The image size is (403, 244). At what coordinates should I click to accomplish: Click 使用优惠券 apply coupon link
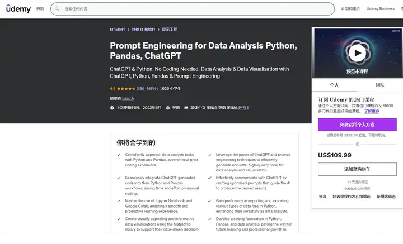[386, 197]
